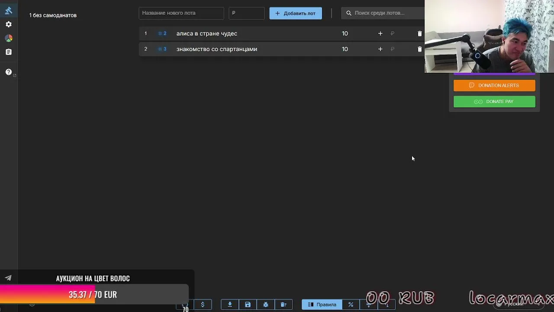Focus the 'Название нового лота' field
This screenshot has width=554, height=312.
tap(181, 13)
